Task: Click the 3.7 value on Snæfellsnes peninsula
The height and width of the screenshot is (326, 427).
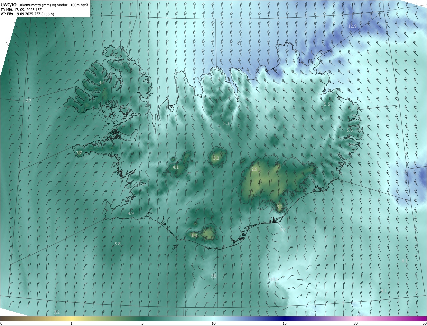Action: point(79,153)
